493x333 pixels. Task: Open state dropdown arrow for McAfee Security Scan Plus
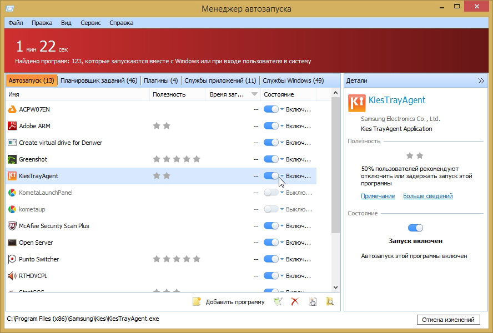(x=282, y=226)
